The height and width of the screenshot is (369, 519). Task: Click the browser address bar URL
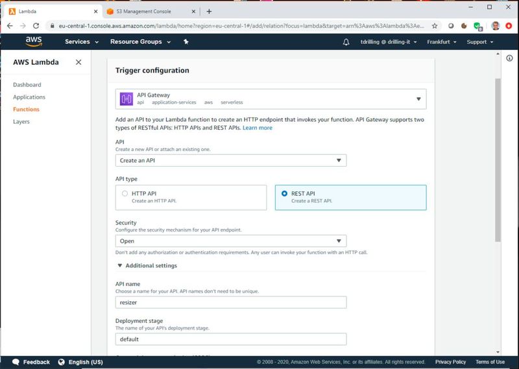click(241, 26)
